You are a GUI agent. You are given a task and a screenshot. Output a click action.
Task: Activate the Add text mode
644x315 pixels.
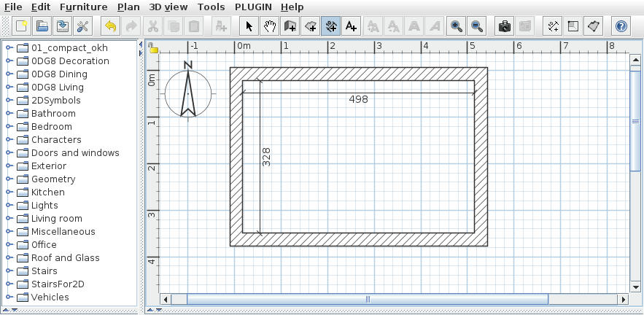click(351, 27)
